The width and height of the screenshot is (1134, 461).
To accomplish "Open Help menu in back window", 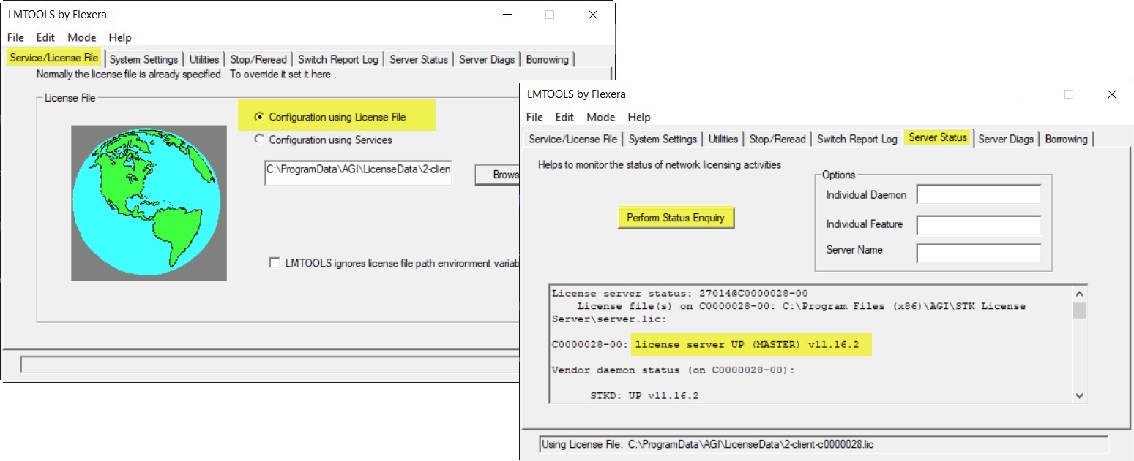I will 120,37.
